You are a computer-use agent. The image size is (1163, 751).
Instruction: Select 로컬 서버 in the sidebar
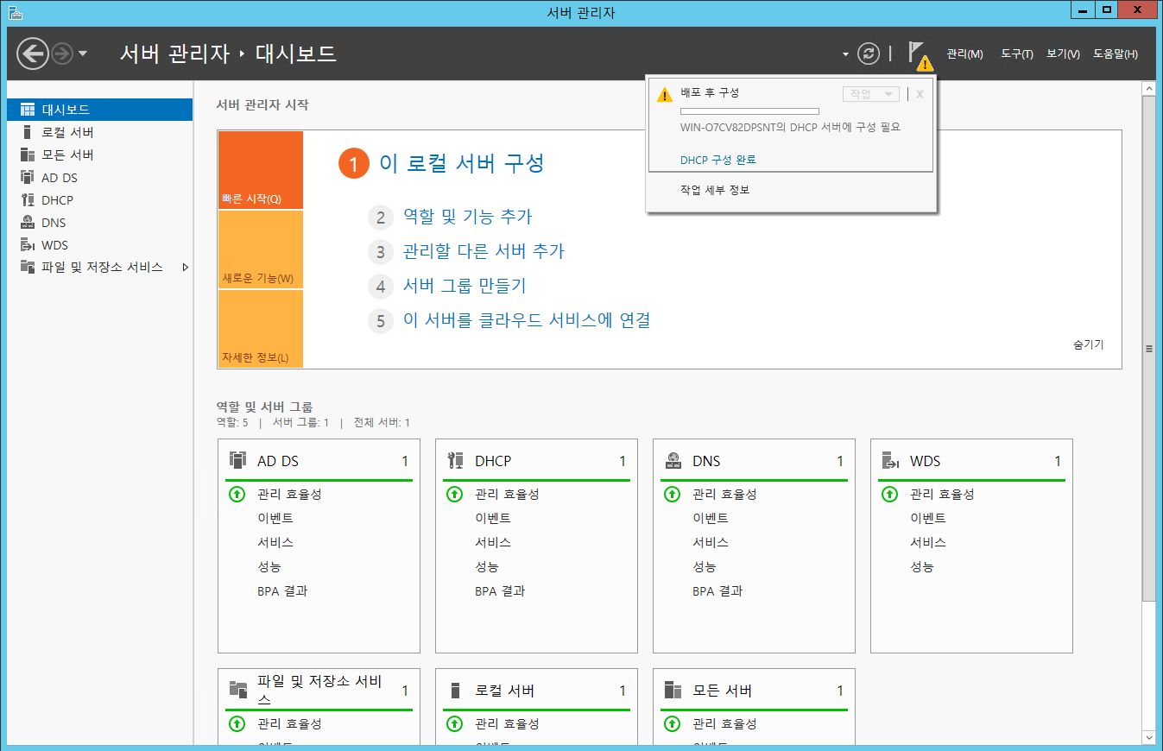[x=67, y=132]
